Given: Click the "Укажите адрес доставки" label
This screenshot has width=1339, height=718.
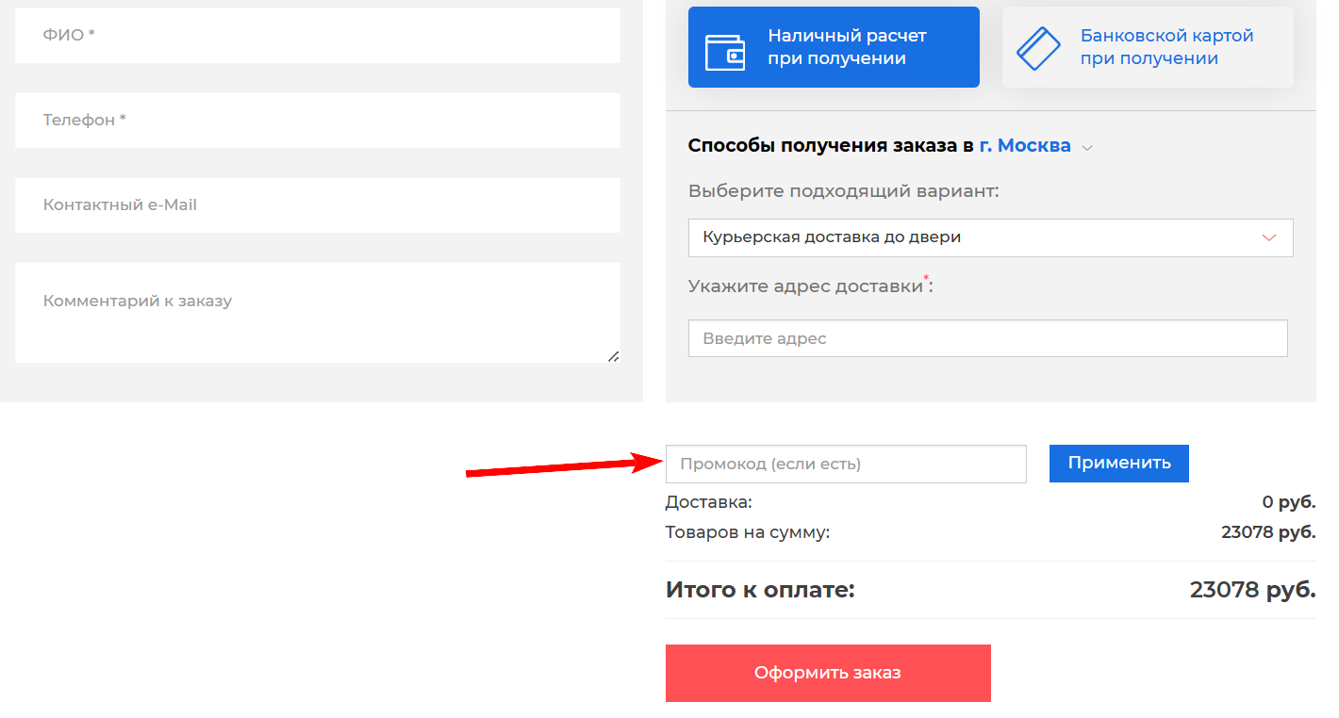Looking at the screenshot, I should [x=805, y=286].
